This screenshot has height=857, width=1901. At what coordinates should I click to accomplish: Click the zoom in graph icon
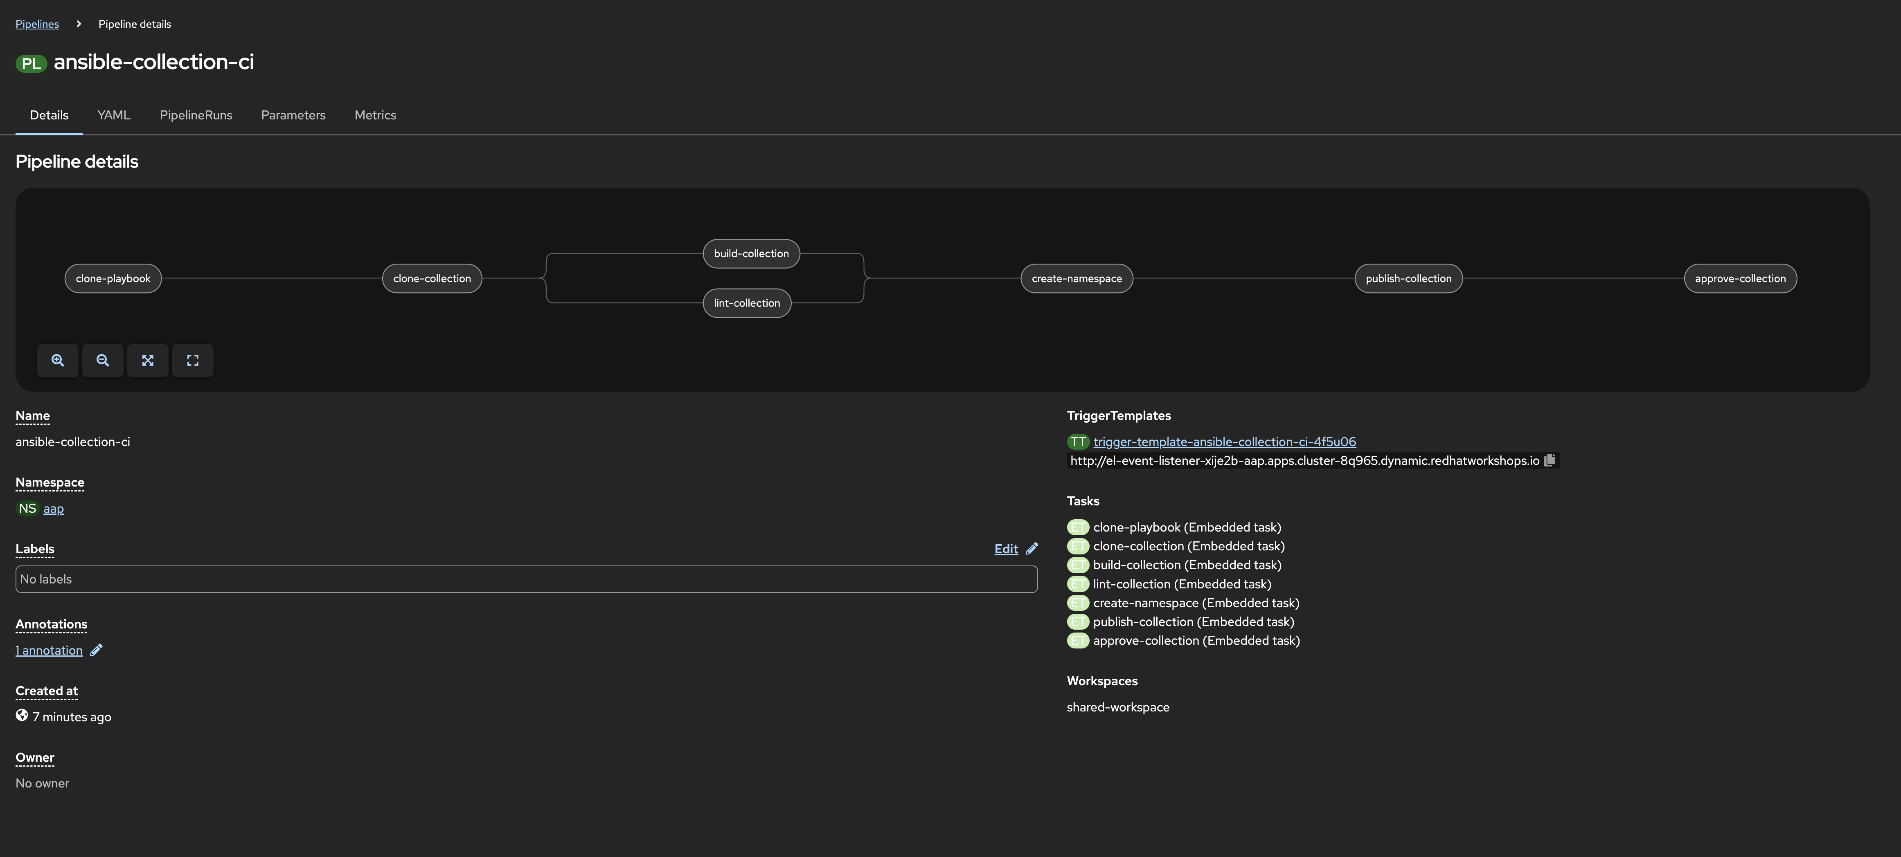pyautogui.click(x=58, y=361)
